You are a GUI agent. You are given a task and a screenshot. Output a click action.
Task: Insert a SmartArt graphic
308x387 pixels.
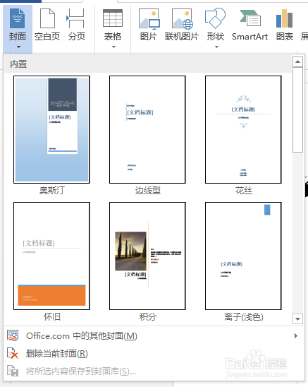point(250,25)
